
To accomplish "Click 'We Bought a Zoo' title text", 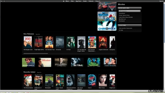I will point(28,50).
